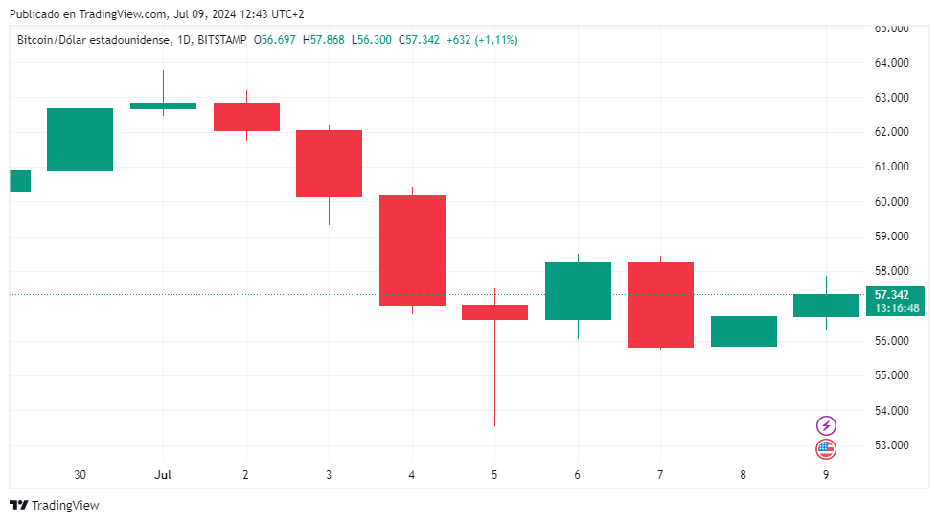Select the red candle for July 3
This screenshot has height=522, width=939.
click(329, 164)
